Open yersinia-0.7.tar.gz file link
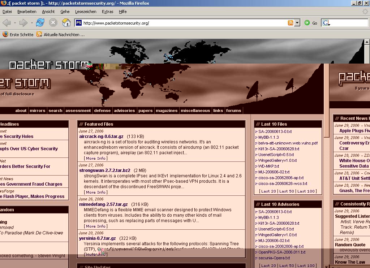 (x=98, y=238)
